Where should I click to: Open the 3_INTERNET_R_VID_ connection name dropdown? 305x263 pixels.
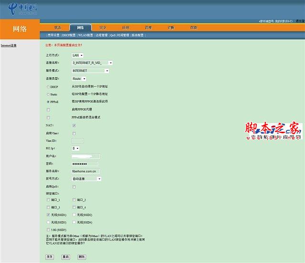point(92,63)
